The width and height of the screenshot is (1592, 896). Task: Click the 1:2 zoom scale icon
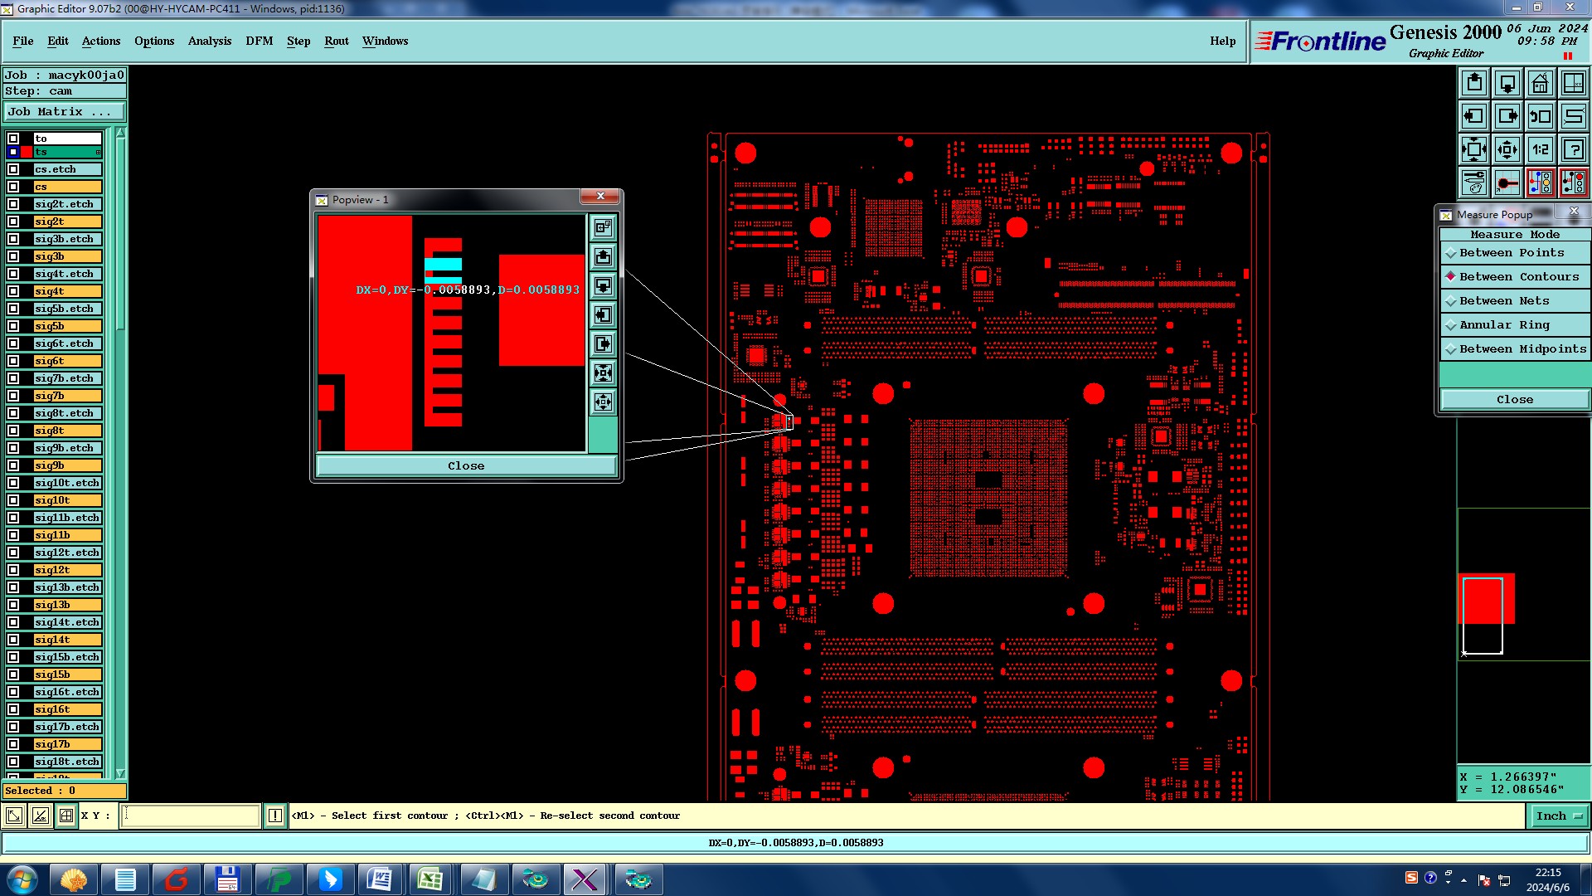1540,149
